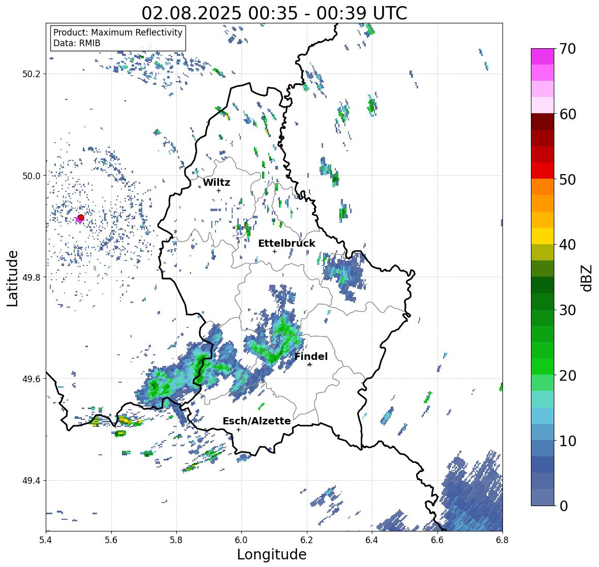Click the 6.0 longitude tick label

(x=241, y=540)
